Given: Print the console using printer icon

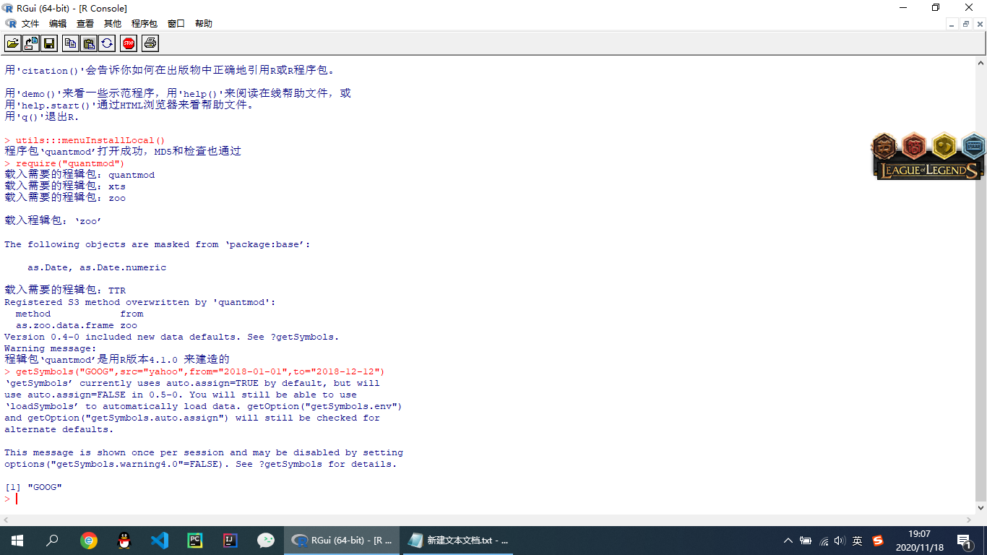Looking at the screenshot, I should pyautogui.click(x=150, y=43).
